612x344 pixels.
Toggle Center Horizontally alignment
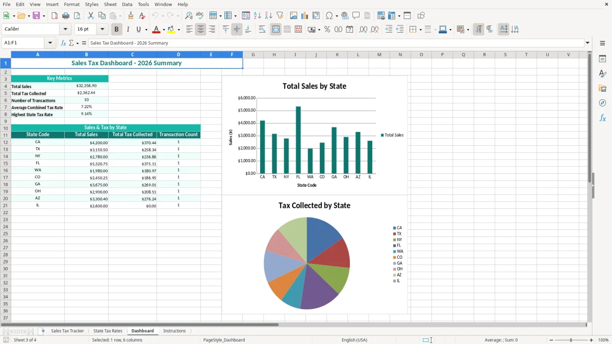[200, 30]
